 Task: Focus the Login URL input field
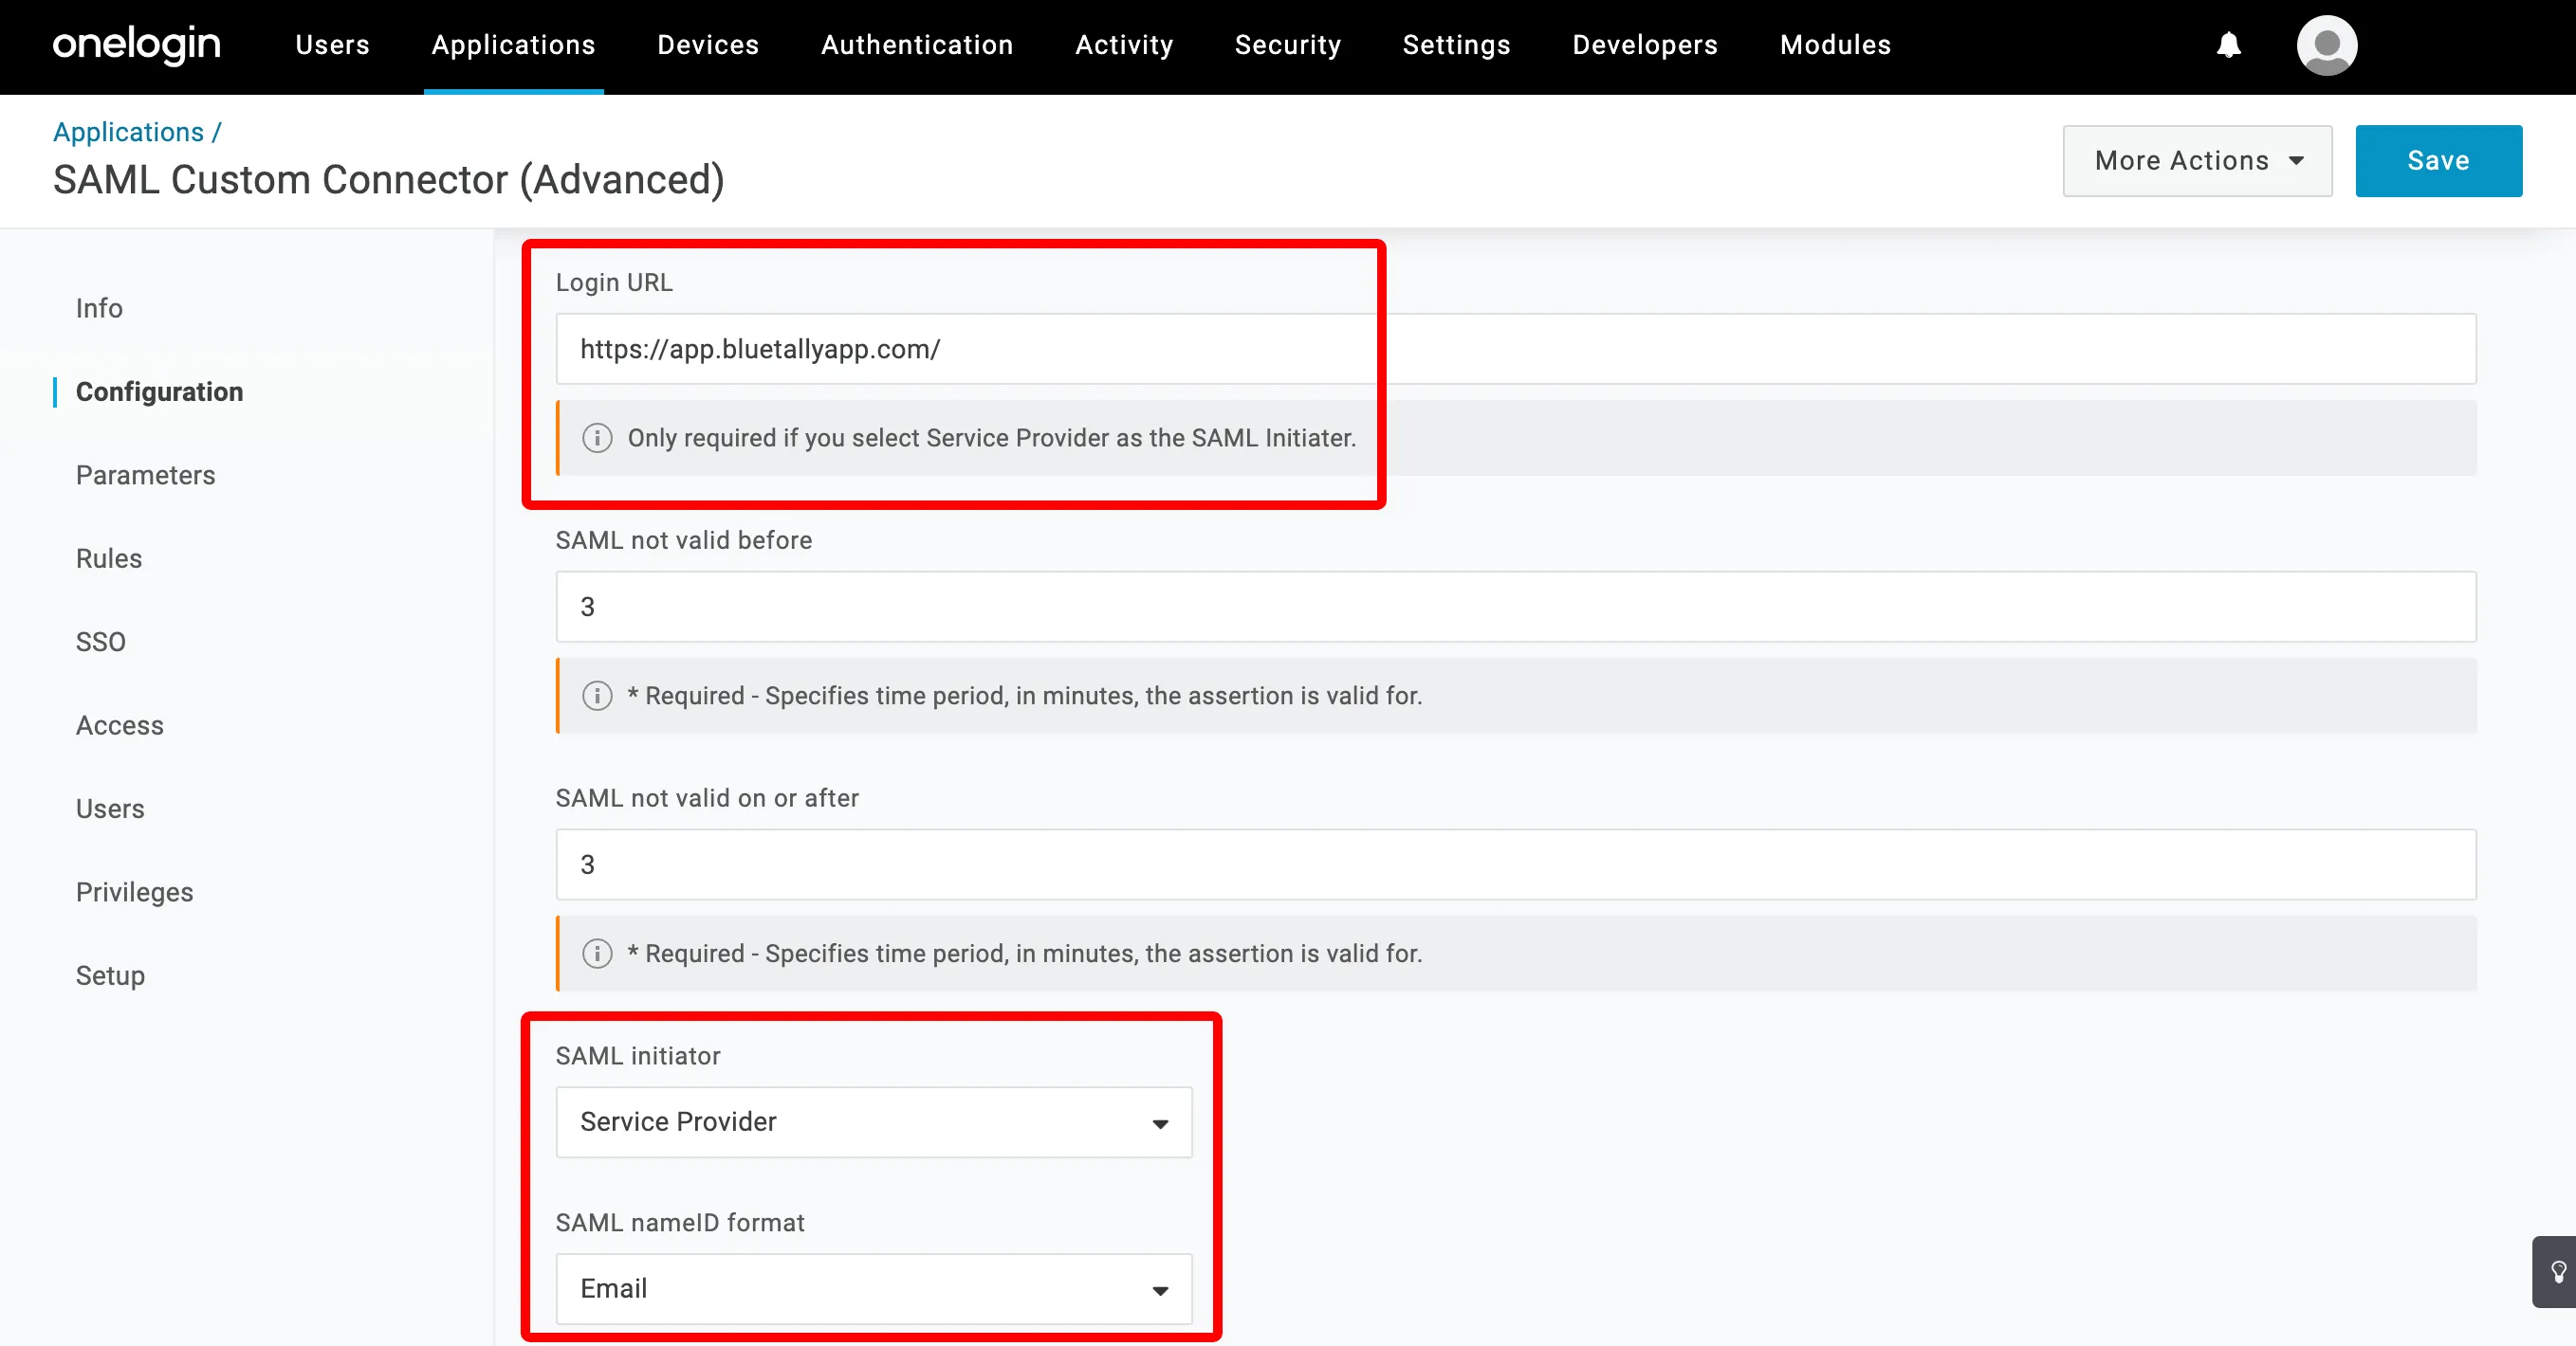point(1516,349)
